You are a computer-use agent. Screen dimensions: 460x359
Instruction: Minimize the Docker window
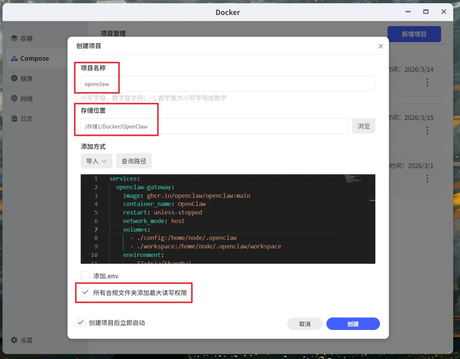pyautogui.click(x=408, y=12)
